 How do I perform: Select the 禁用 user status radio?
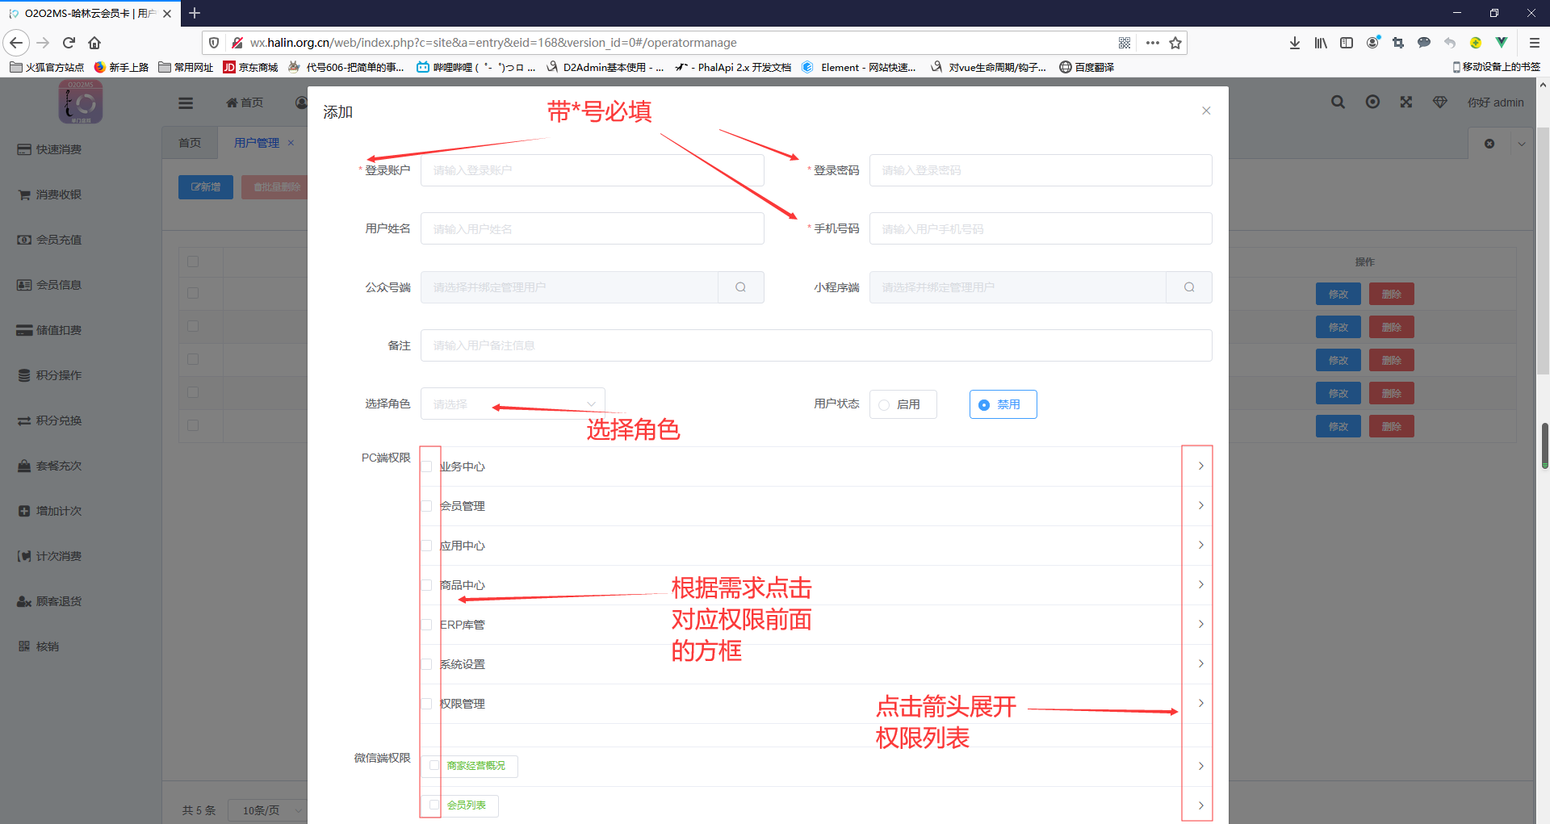(x=1003, y=404)
